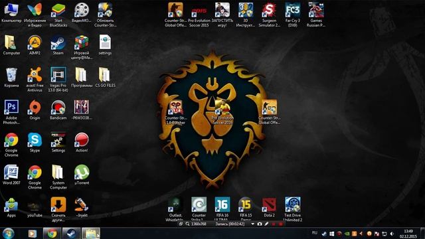The height and width of the screenshot is (239, 425).
Task: Launch Pro Evolution Soccer 2016 shortcut
Action: pos(222,112)
